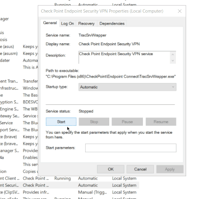The height and width of the screenshot is (199, 204).
Task: Click the disabled Pause button
Action: point(127,122)
